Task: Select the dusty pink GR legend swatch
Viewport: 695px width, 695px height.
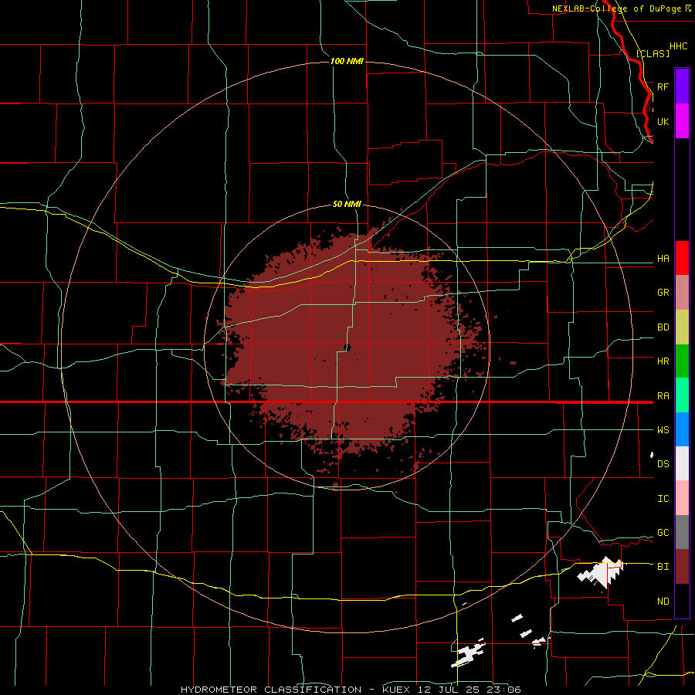Action: click(682, 292)
